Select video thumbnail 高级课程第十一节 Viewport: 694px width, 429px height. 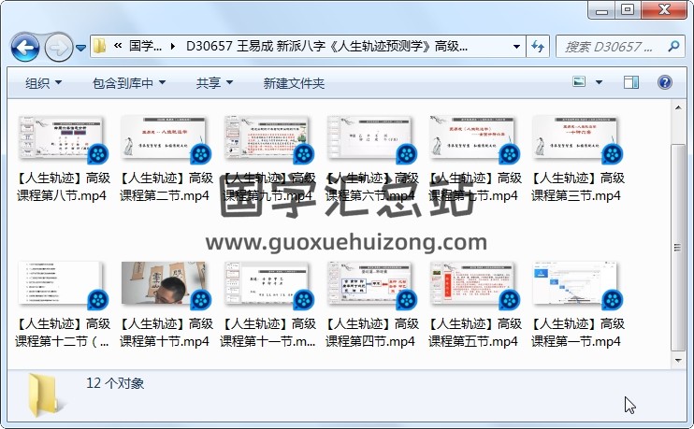point(267,283)
